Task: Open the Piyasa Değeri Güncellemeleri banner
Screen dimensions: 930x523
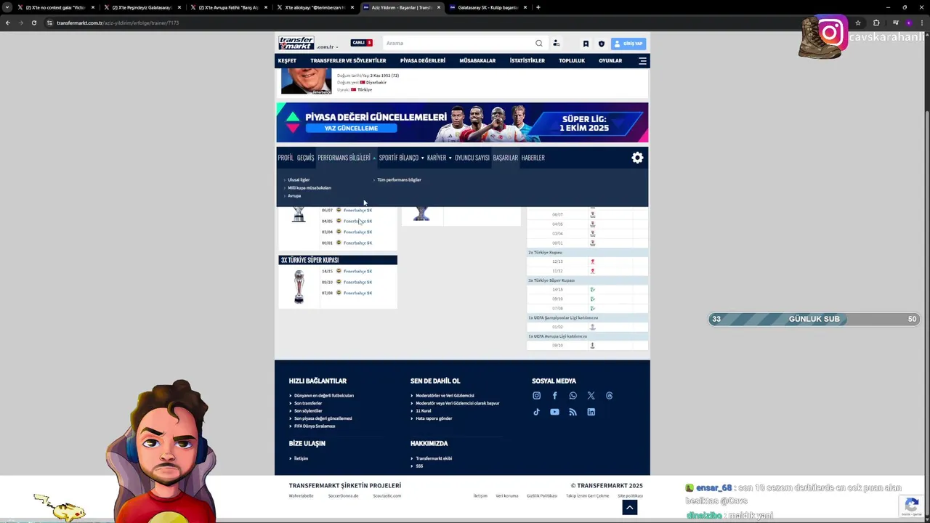Action: pos(462,123)
